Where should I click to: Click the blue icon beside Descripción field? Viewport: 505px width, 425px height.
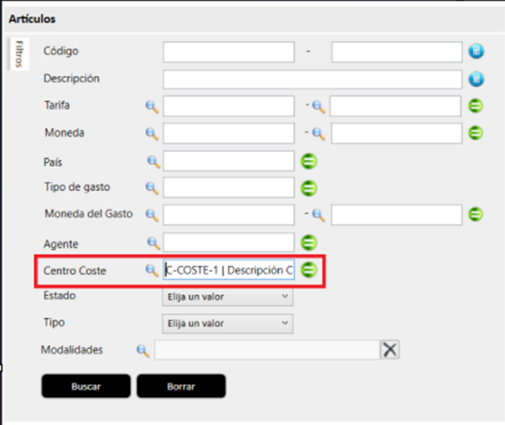pyautogui.click(x=476, y=79)
